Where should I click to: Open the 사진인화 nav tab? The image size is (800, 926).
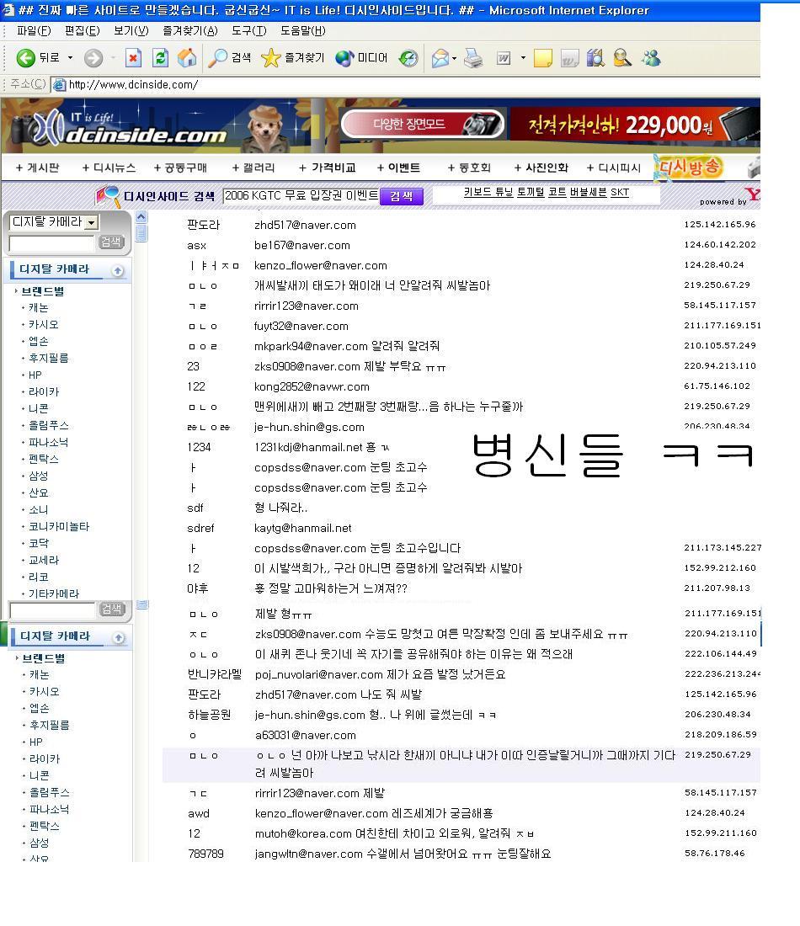(541, 168)
